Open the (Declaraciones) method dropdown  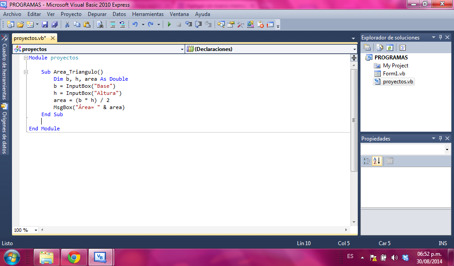[355, 50]
